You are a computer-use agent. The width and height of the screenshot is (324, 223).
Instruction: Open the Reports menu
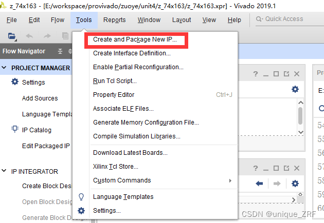click(x=115, y=20)
